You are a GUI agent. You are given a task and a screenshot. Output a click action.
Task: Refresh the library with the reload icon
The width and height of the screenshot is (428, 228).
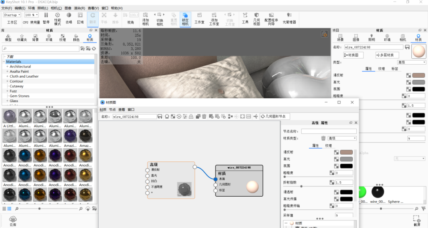(x=94, y=49)
